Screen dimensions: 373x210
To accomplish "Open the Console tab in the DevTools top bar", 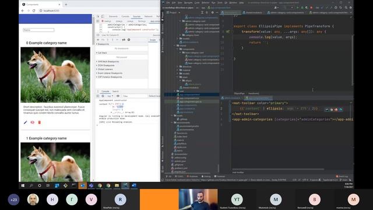I will click(x=125, y=16).
